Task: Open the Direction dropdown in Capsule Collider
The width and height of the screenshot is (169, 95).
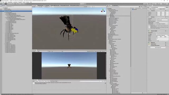Action: tap(162, 41)
